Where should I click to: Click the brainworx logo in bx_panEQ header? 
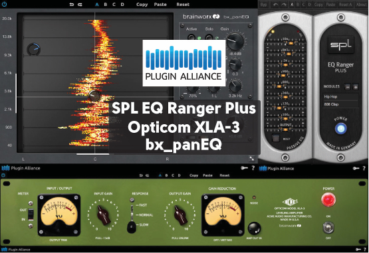click(x=201, y=17)
